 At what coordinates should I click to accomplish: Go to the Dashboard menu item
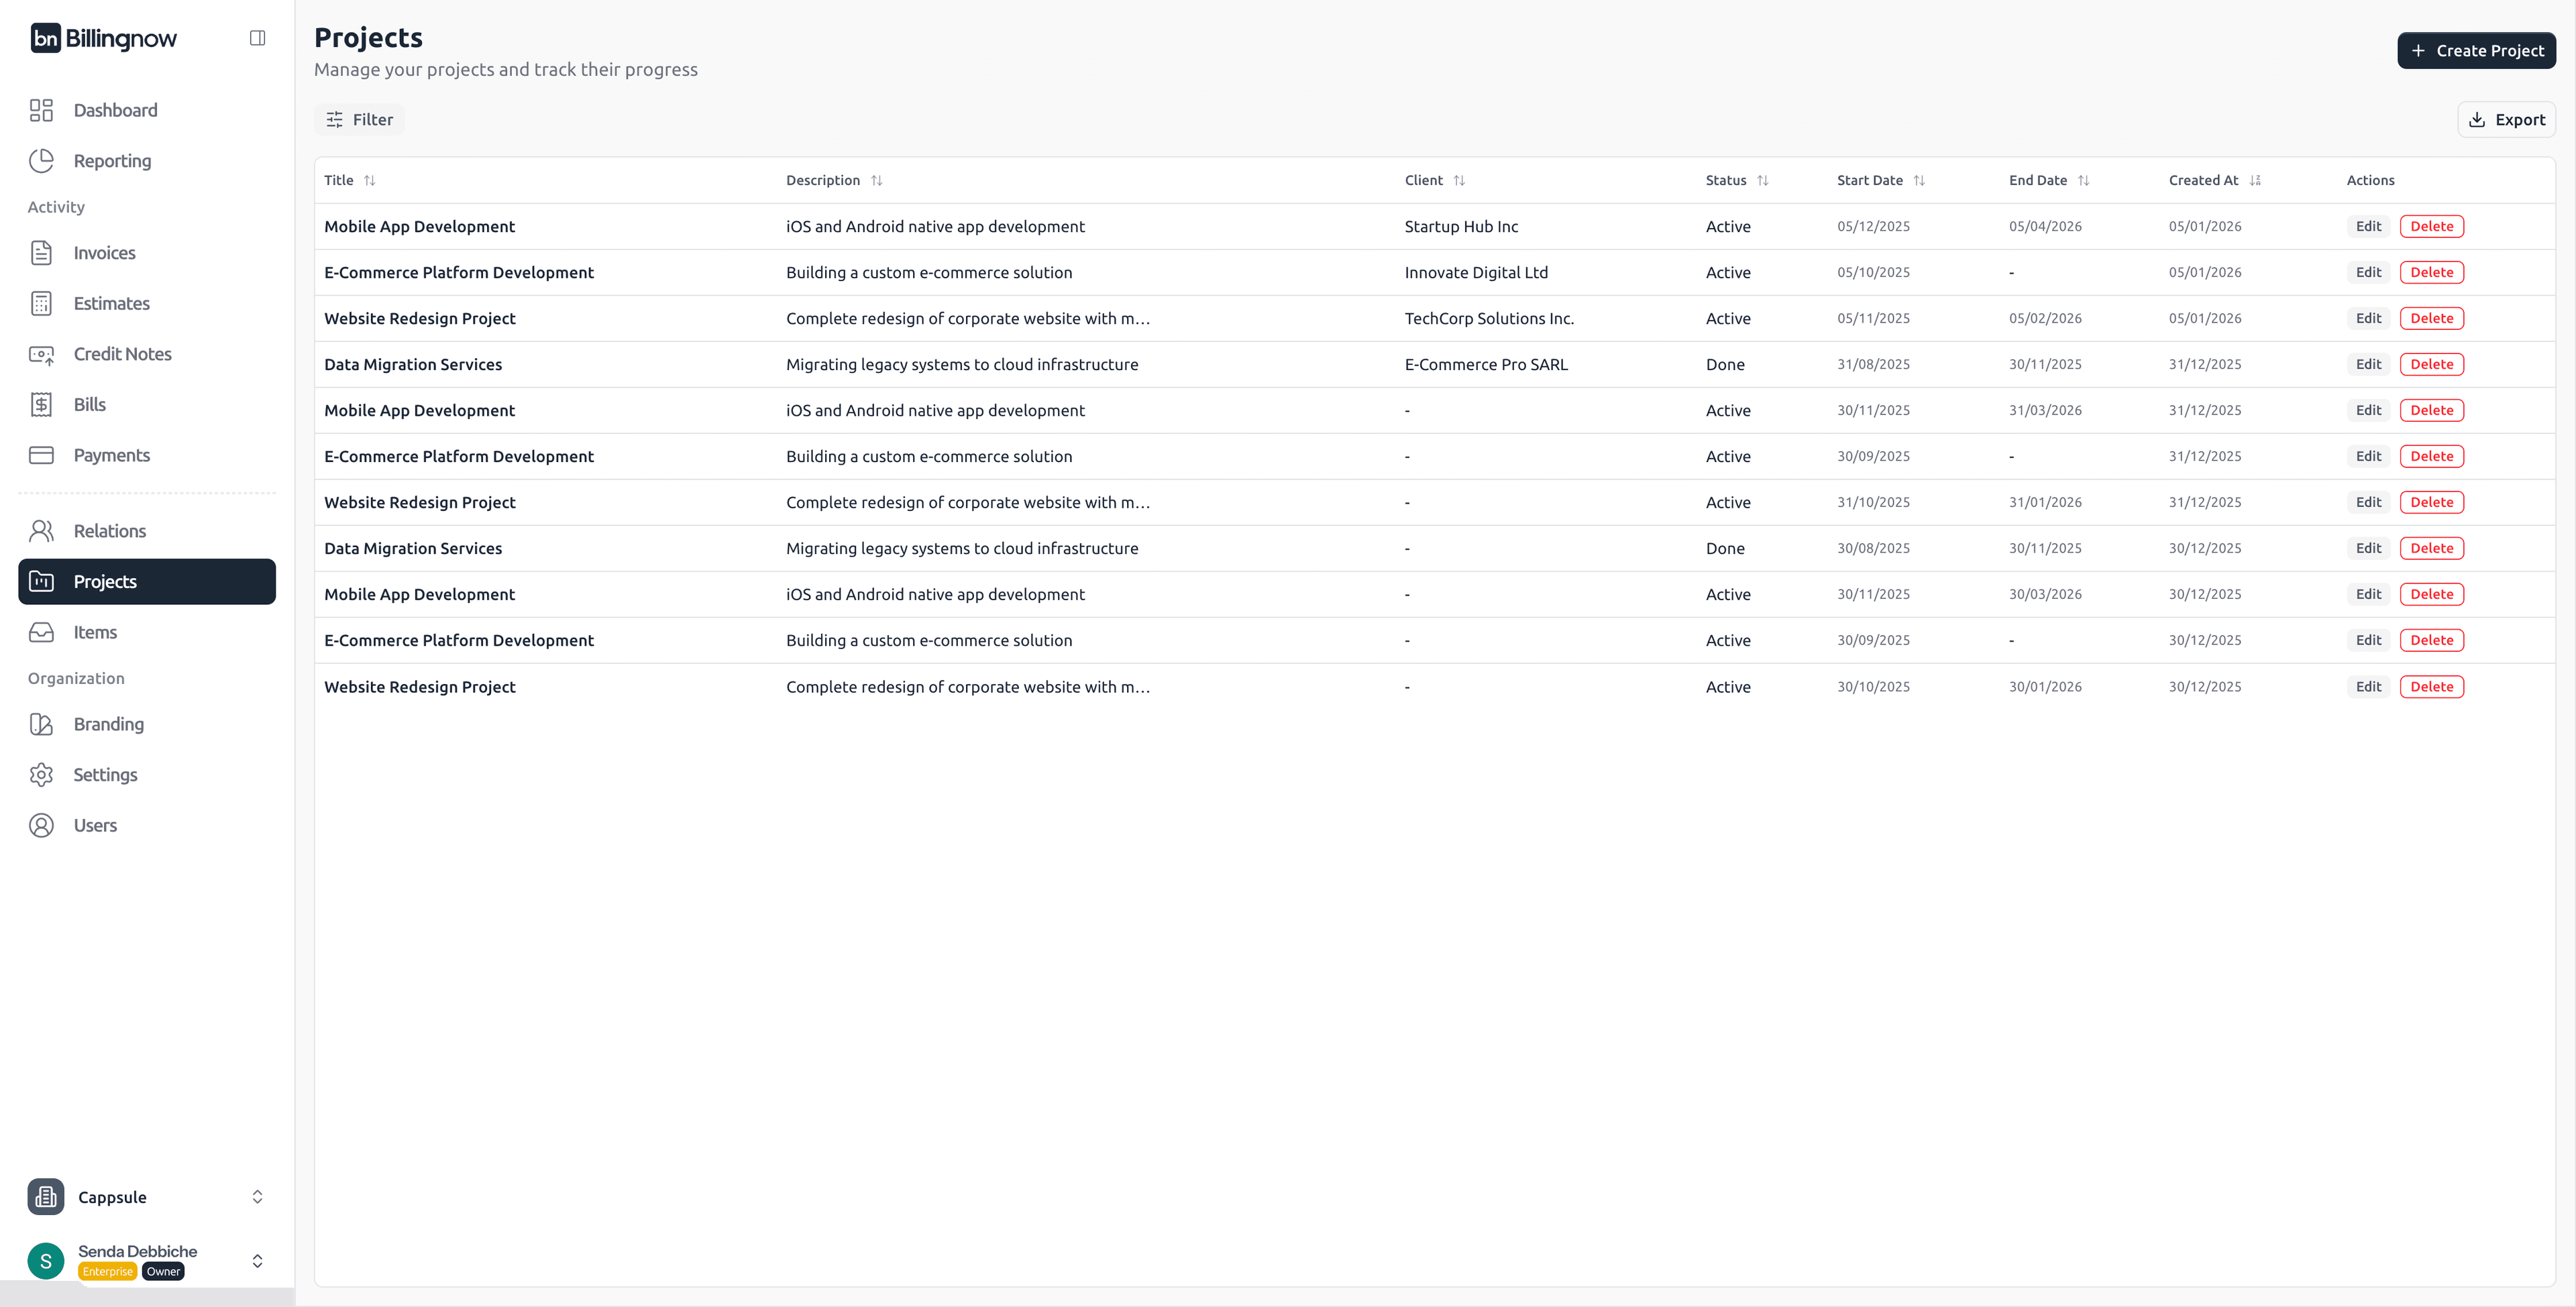tap(115, 110)
